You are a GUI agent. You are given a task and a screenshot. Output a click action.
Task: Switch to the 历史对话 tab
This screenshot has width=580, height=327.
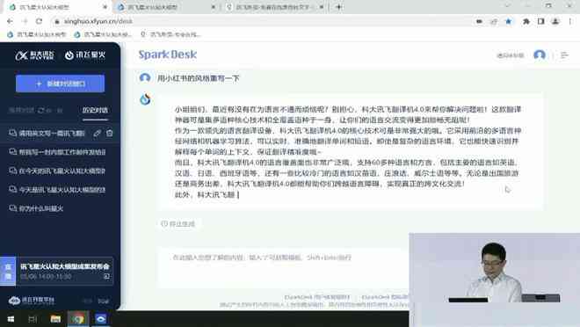click(95, 110)
